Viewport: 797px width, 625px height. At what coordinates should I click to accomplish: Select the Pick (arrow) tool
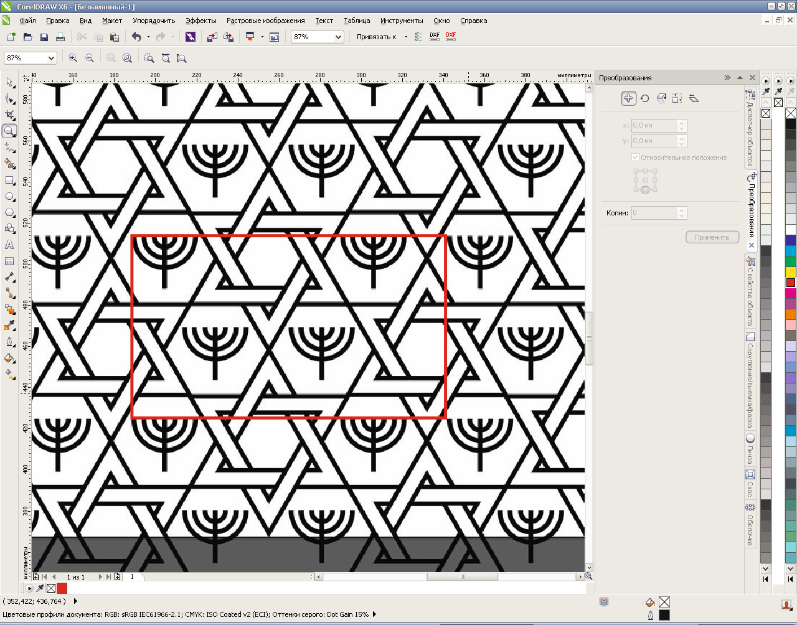[x=9, y=82]
